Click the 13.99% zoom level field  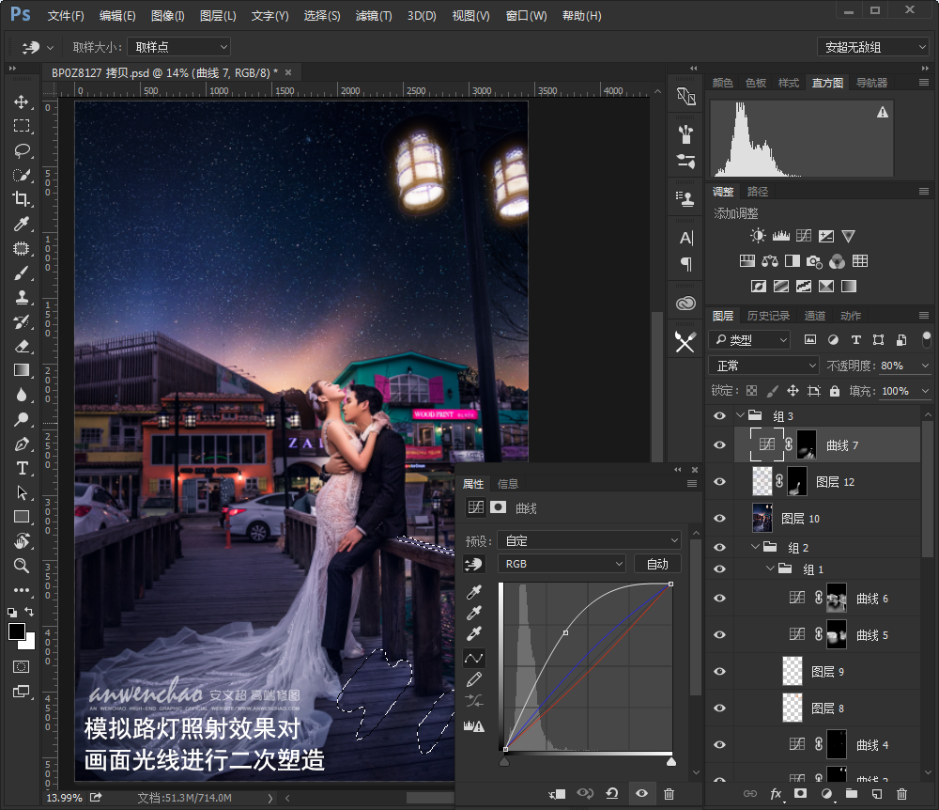65,798
